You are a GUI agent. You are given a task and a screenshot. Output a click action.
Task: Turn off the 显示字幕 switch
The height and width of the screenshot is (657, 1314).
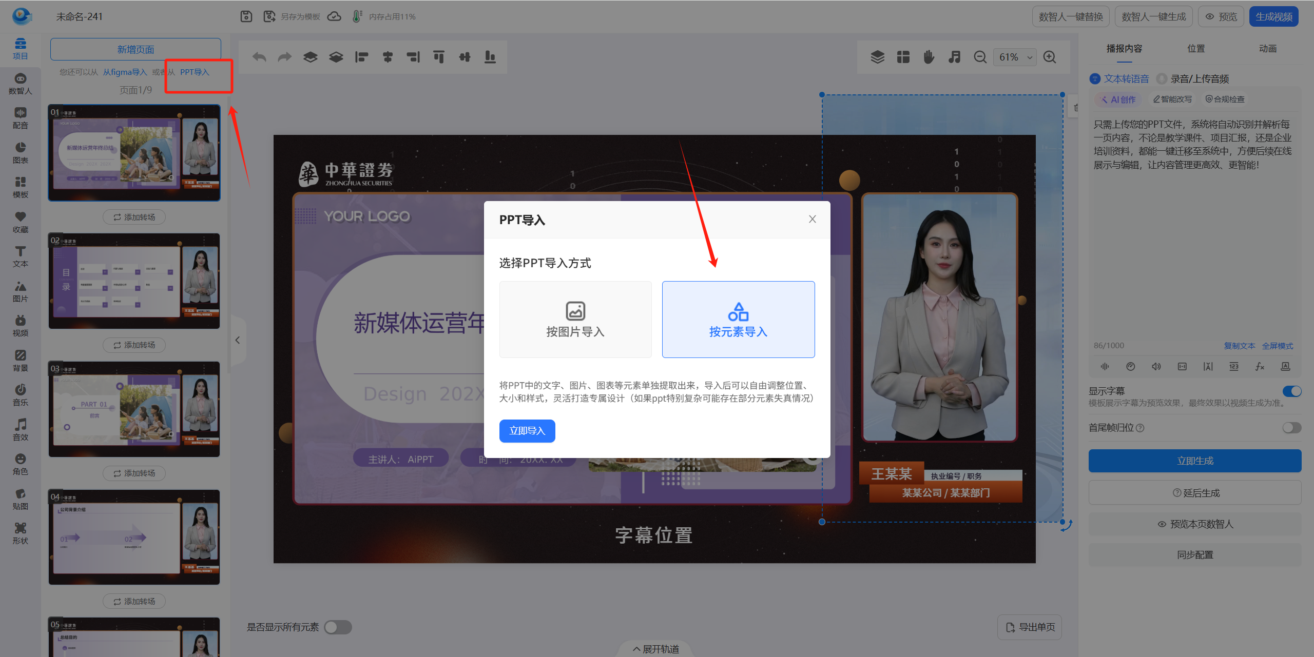[x=1291, y=391]
